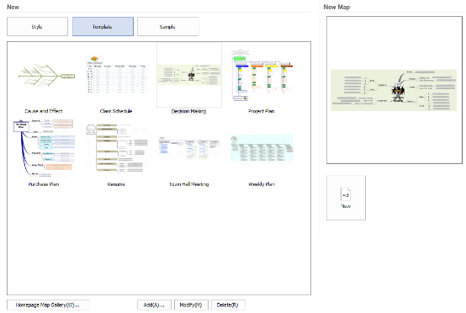Click the New Map preview image
466x313 pixels.
click(x=394, y=90)
